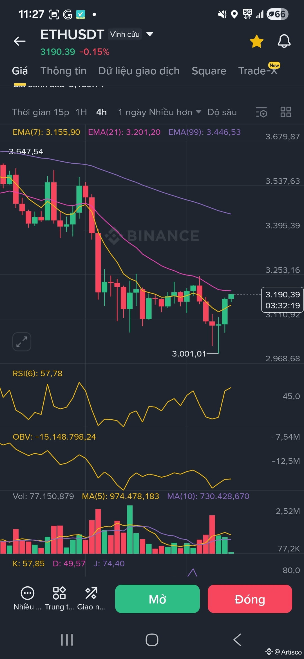
Task: Open the chart indicator settings icon
Action: click(261, 112)
